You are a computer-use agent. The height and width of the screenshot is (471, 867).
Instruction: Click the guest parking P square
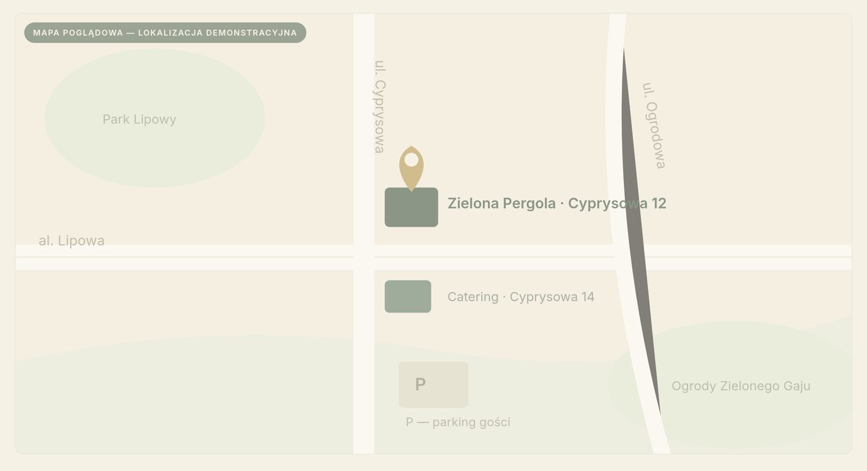(x=433, y=384)
